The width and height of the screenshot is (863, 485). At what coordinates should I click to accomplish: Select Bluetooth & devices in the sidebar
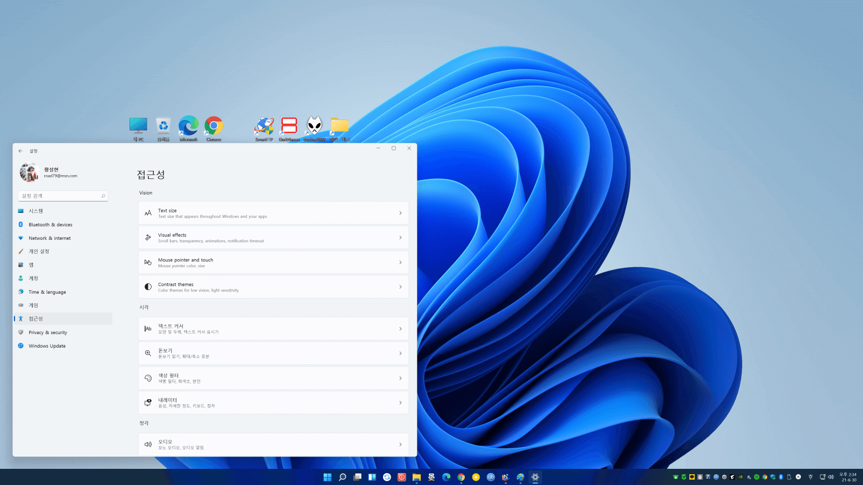click(63, 224)
